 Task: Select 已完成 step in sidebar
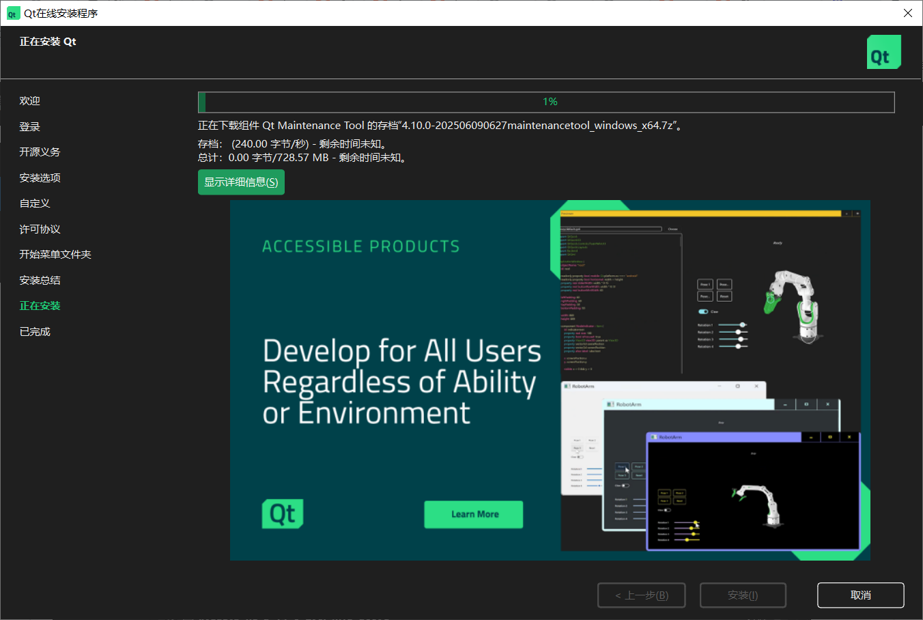pyautogui.click(x=35, y=332)
